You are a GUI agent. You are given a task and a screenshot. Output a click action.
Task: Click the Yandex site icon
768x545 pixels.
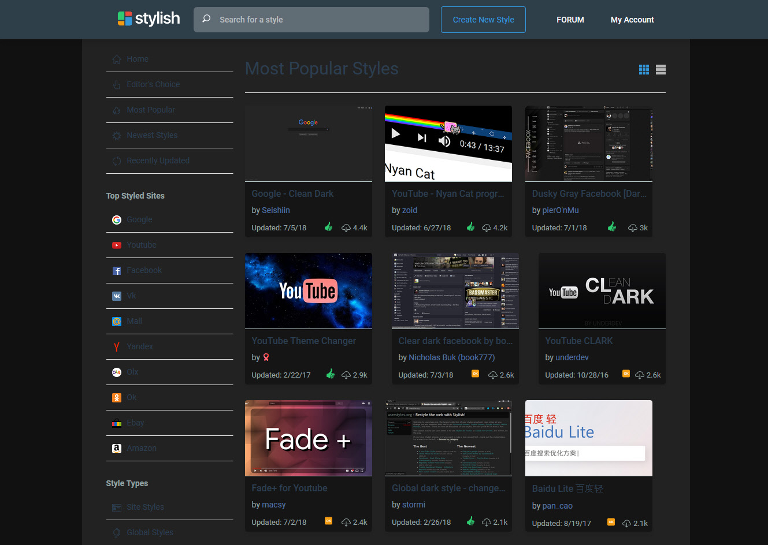[x=117, y=346]
